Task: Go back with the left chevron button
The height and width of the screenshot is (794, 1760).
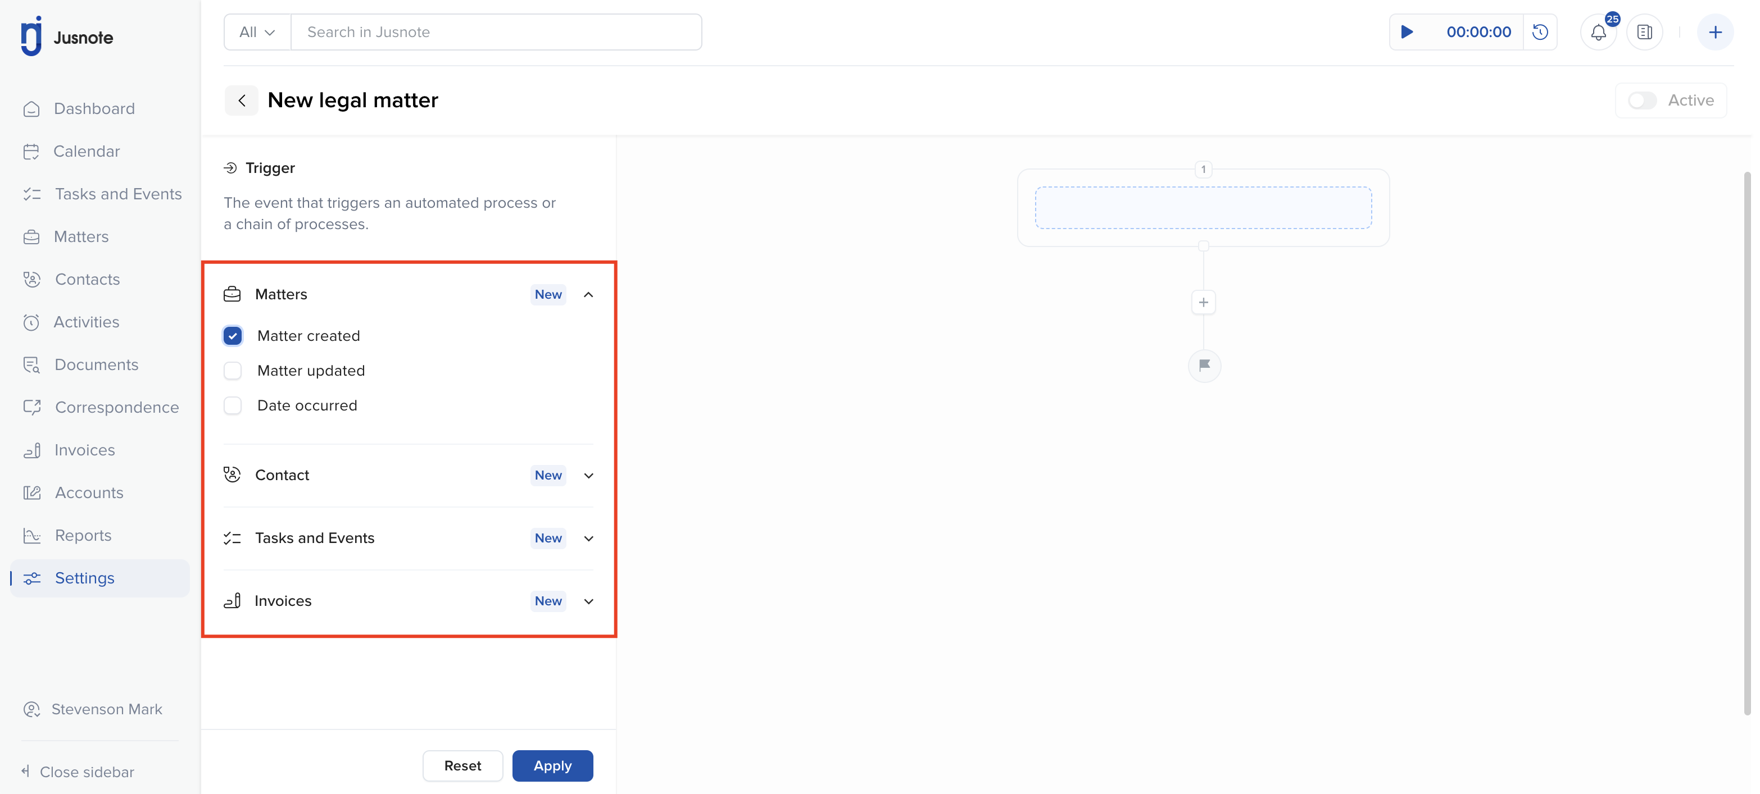Action: click(241, 101)
